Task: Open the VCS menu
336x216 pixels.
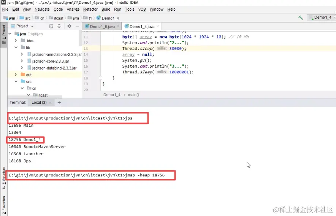Action: [142, 10]
